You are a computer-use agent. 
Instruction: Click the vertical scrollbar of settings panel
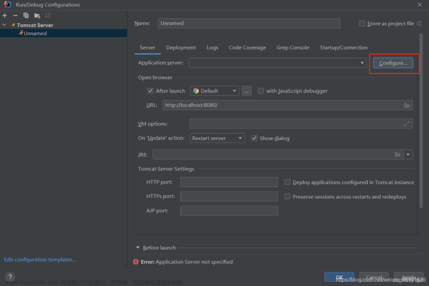tap(421, 120)
